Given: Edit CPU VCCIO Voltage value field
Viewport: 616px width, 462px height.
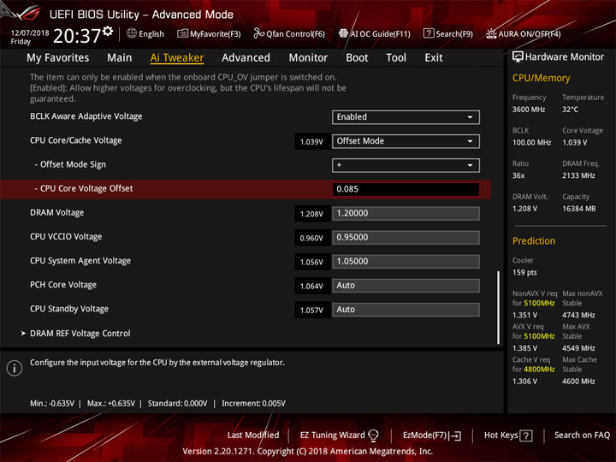Looking at the screenshot, I should 406,237.
